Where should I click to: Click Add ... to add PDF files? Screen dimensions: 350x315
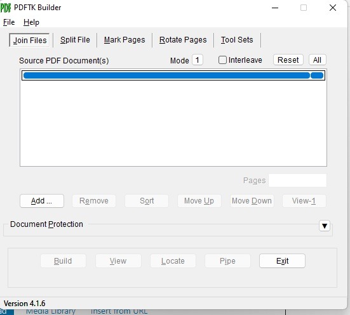pyautogui.click(x=42, y=201)
